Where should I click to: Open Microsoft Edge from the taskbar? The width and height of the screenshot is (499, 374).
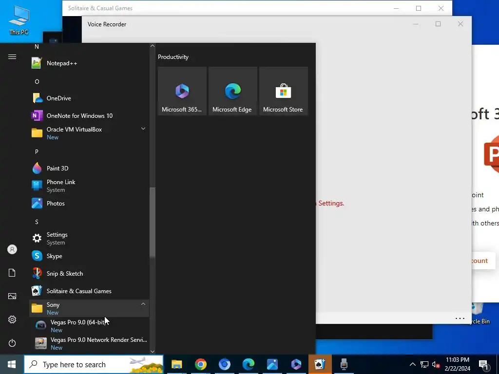coord(248,364)
